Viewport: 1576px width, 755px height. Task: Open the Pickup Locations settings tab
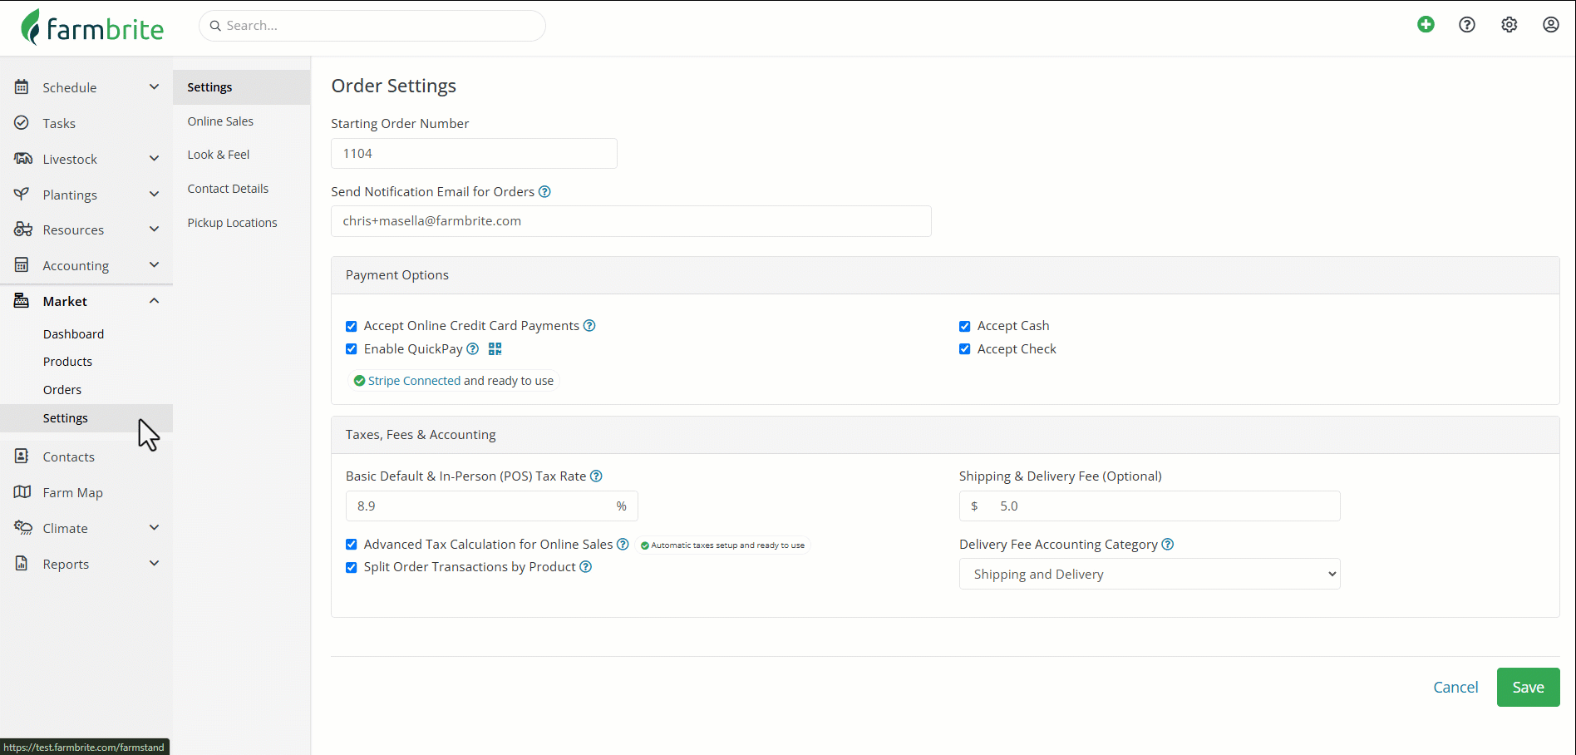pos(232,223)
